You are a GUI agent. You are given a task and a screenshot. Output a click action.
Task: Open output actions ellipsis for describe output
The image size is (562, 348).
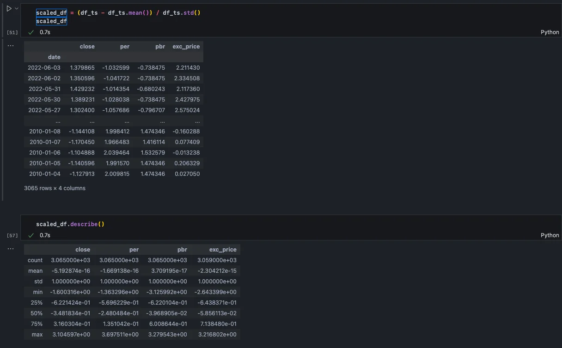tap(11, 249)
